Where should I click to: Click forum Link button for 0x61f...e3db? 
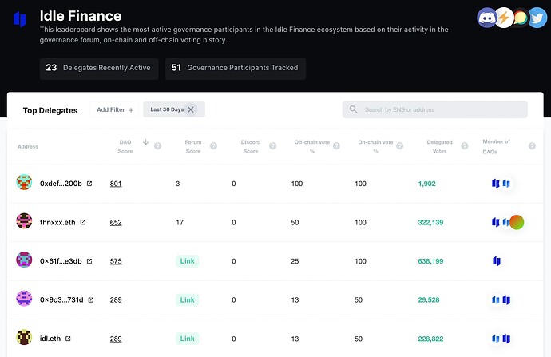188,261
